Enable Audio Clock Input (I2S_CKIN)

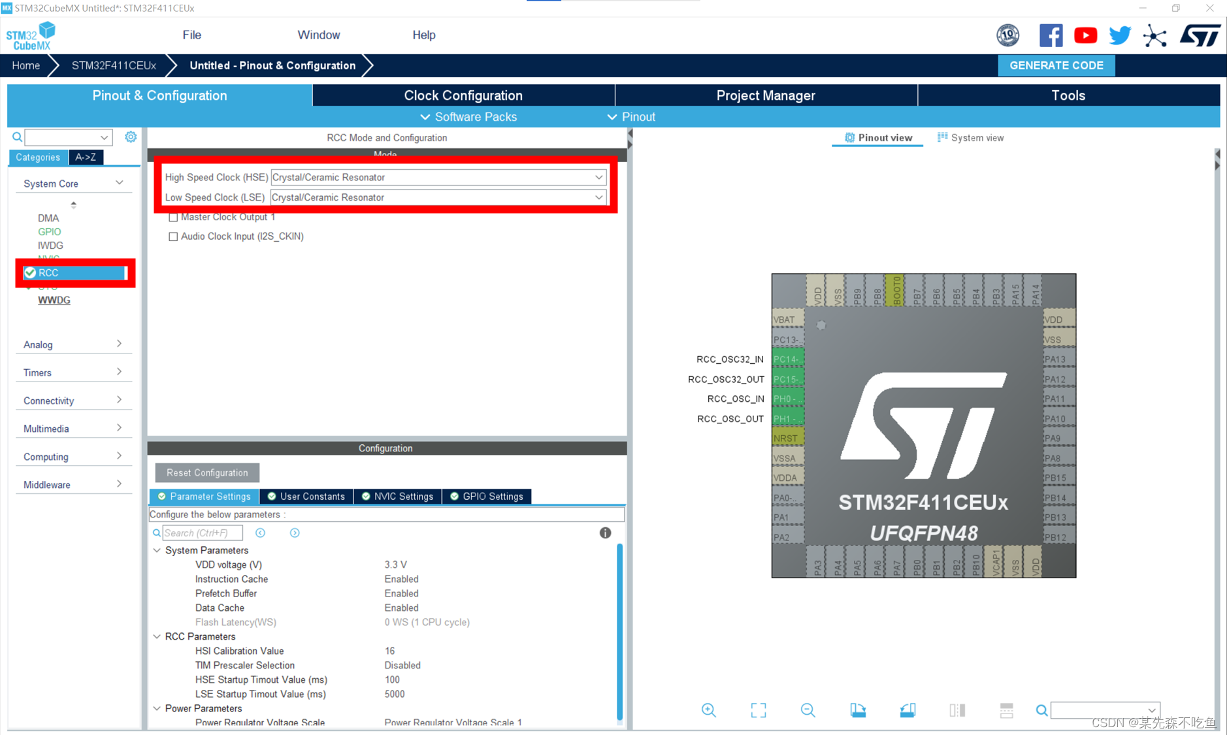point(173,237)
